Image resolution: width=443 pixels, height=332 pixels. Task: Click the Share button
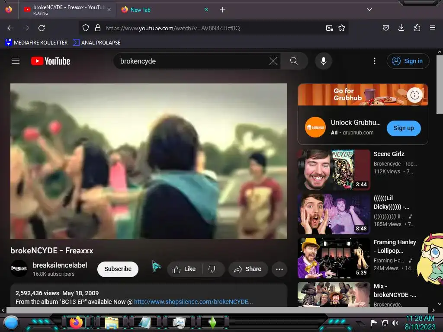click(x=248, y=269)
